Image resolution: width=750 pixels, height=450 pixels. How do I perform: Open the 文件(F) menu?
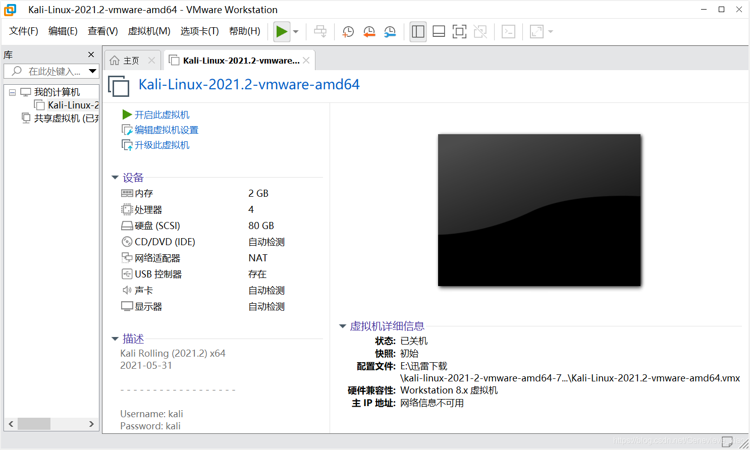[x=23, y=31]
